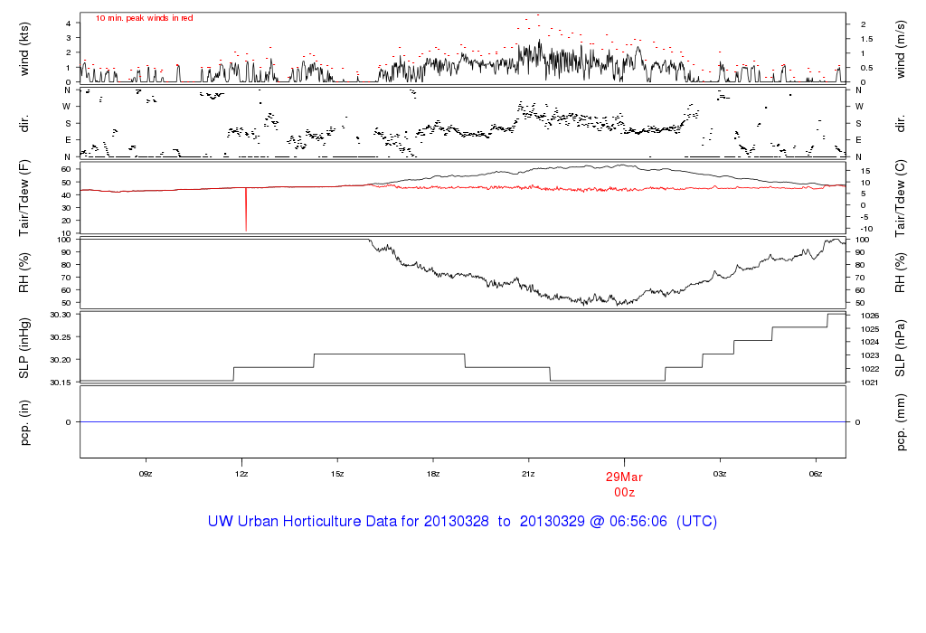The width and height of the screenshot is (926, 633).
Task: Click the left 'RH (%)' axis title
Action: pos(24,273)
